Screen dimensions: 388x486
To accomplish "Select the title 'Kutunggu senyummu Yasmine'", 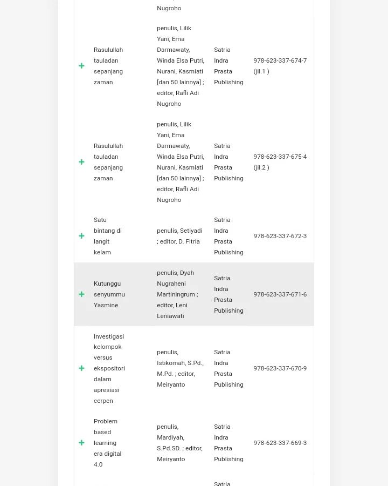I will [109, 294].
